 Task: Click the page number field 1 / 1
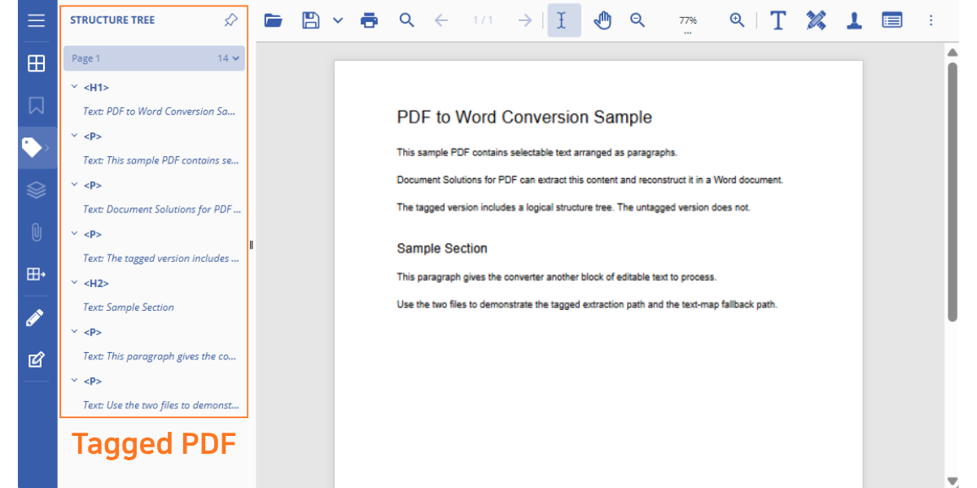pos(483,20)
